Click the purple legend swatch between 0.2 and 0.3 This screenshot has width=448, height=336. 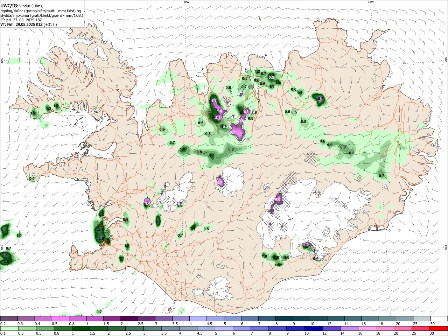(x=9, y=318)
